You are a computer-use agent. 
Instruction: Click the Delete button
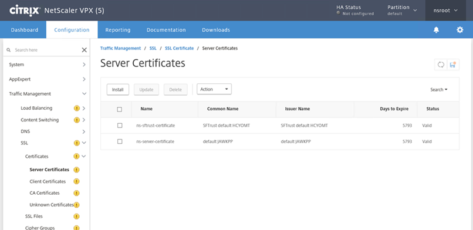click(175, 90)
